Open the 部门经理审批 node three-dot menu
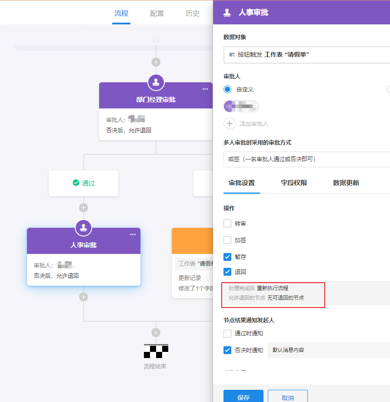Viewport: 390px width, 402px height. click(205, 89)
